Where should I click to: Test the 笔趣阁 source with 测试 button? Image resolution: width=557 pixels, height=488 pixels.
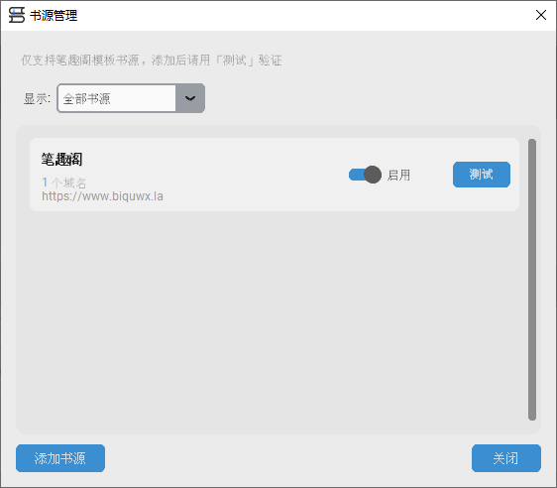click(482, 175)
